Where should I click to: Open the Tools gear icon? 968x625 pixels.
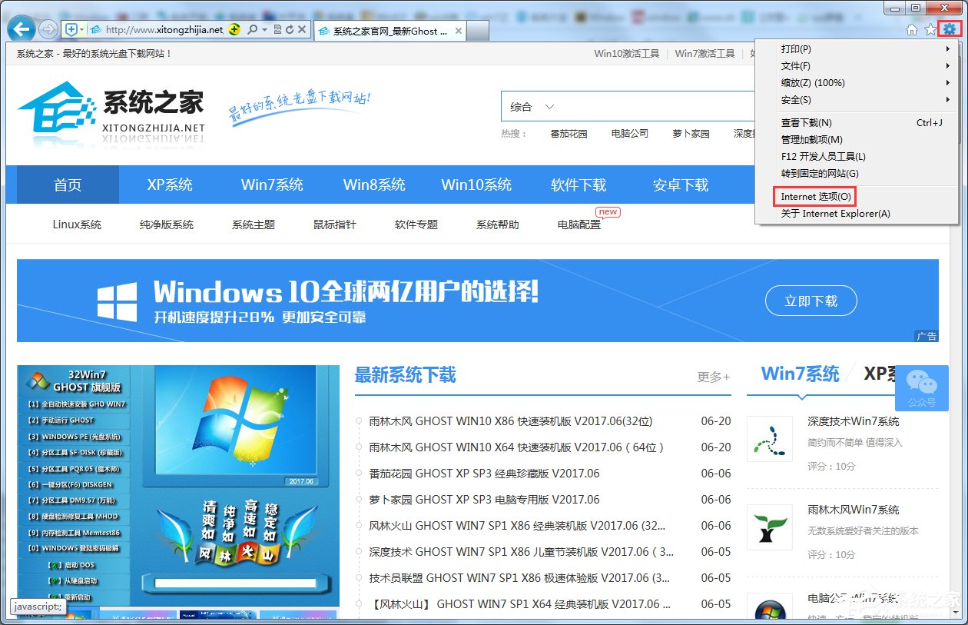[950, 28]
